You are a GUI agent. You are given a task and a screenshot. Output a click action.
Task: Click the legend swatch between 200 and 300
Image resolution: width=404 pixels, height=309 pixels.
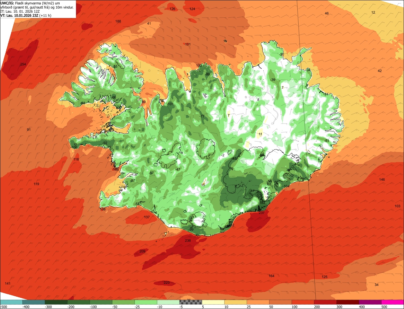[x=325, y=302]
